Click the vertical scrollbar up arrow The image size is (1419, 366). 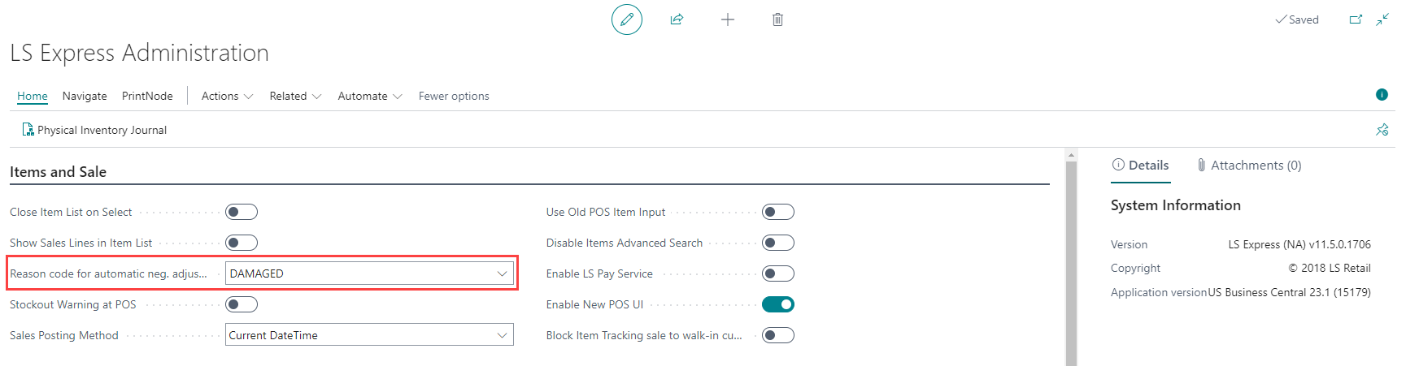tap(1071, 155)
